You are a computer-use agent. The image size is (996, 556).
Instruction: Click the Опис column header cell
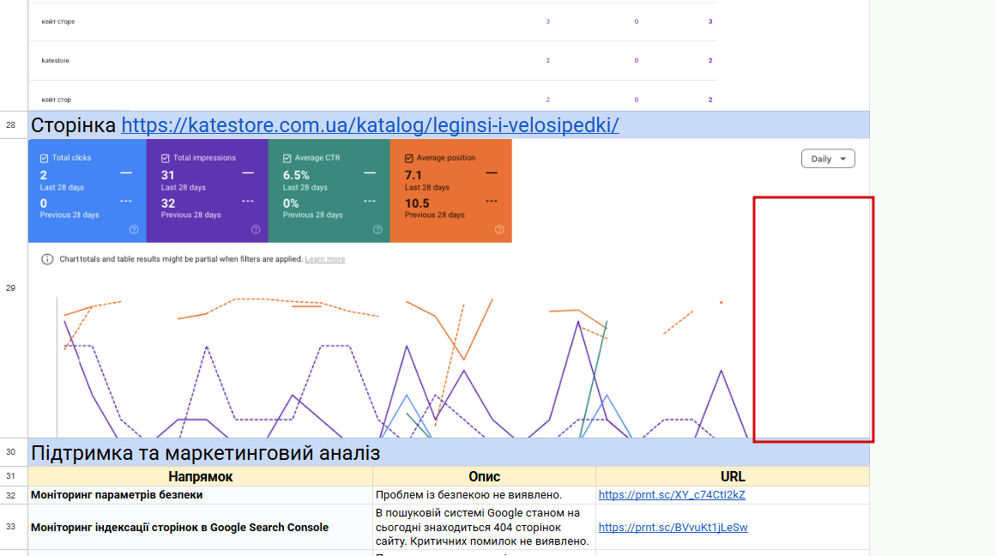[484, 476]
